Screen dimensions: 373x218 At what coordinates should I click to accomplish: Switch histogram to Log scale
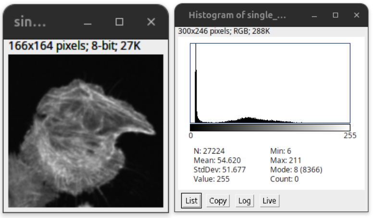[245, 201]
